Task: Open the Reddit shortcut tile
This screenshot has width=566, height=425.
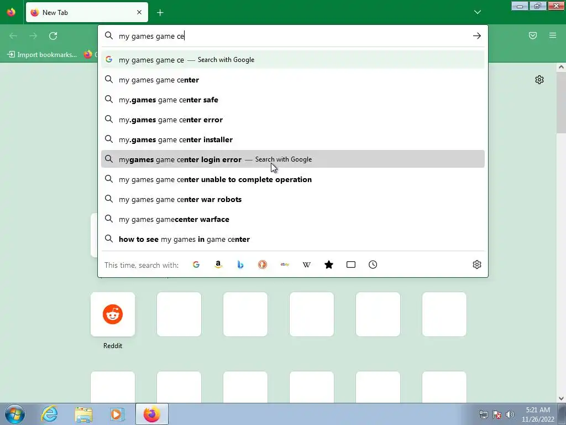Action: pyautogui.click(x=113, y=314)
